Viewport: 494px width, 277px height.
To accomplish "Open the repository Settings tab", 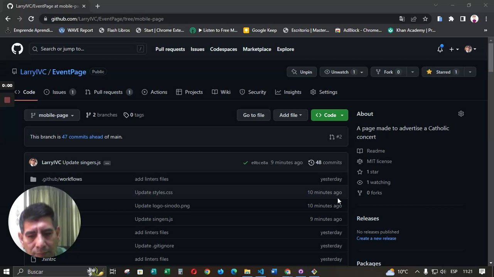I will click(x=324, y=92).
